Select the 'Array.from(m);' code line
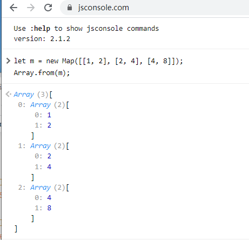 pos(42,73)
